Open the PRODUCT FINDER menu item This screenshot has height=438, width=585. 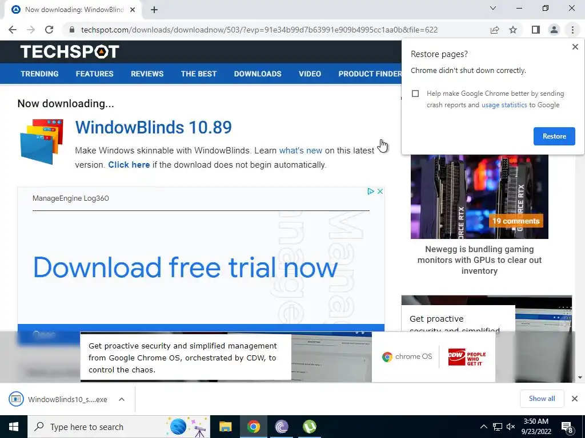pyautogui.click(x=370, y=74)
